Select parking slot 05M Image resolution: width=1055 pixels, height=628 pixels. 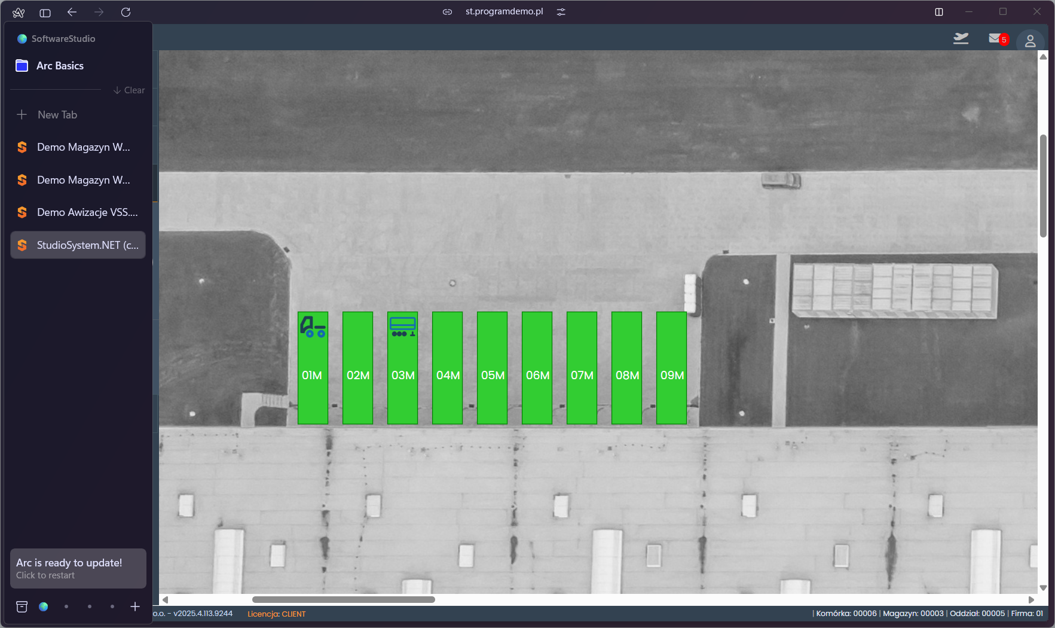[x=492, y=368]
